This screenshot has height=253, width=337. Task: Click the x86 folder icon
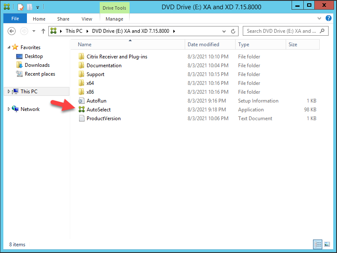point(81,92)
